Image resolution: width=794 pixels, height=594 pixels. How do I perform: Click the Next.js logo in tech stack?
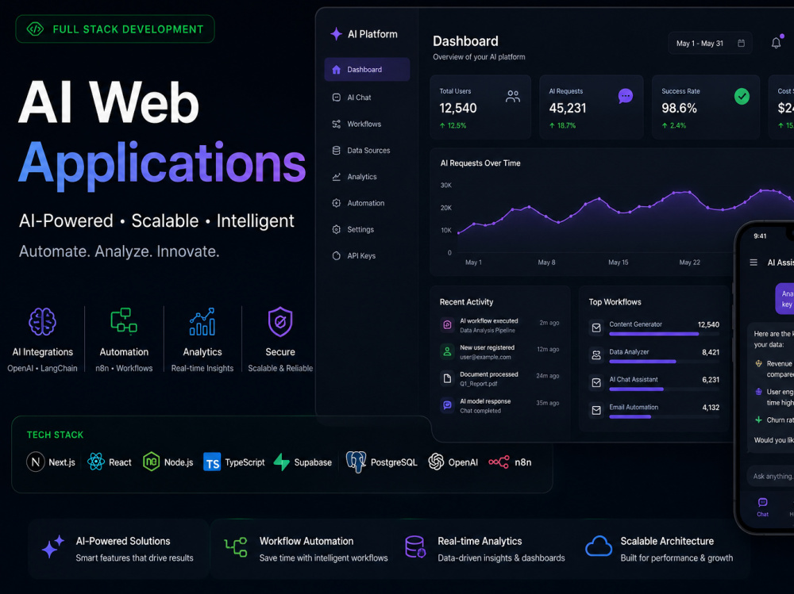coord(36,462)
